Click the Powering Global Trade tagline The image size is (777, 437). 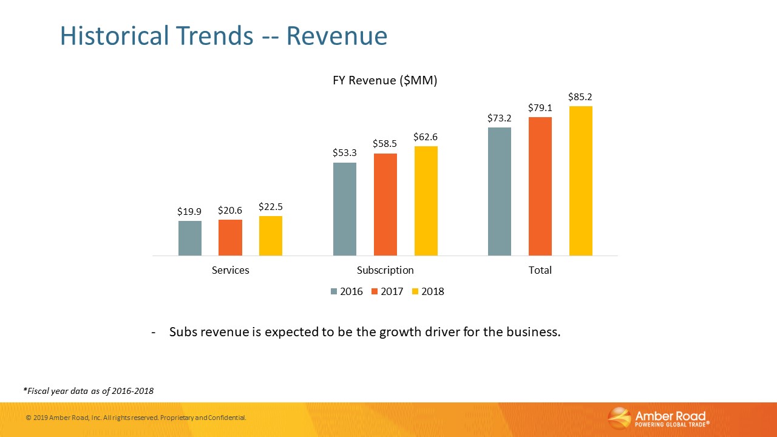(671, 425)
